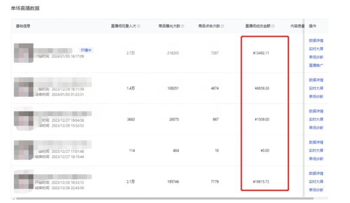This screenshot has height=203, width=350.
Task: Open 数据详情 for the currently live stream
Action: pos(316,41)
